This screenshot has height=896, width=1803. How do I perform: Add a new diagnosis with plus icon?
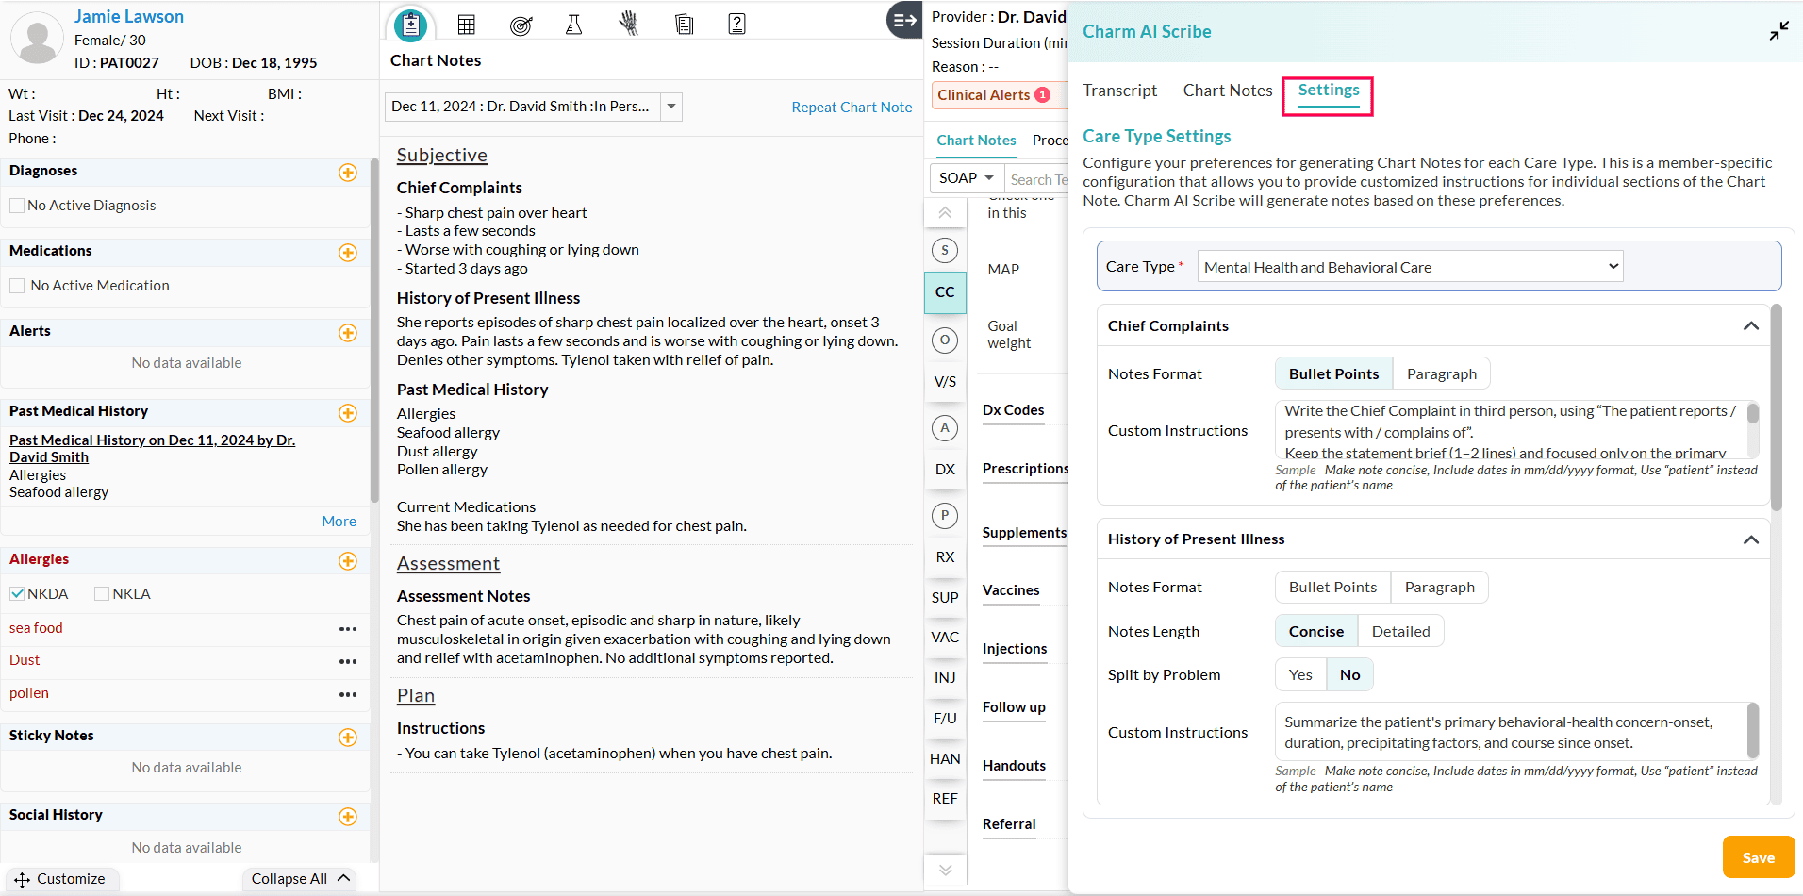coord(348,173)
